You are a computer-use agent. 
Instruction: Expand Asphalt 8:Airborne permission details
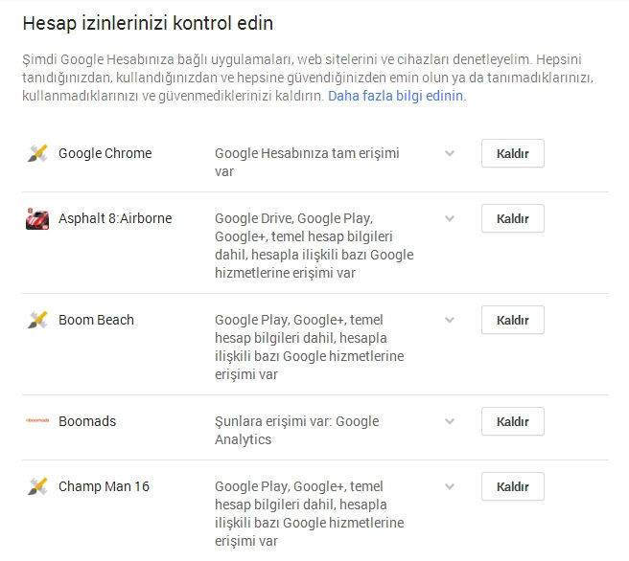pyautogui.click(x=450, y=218)
